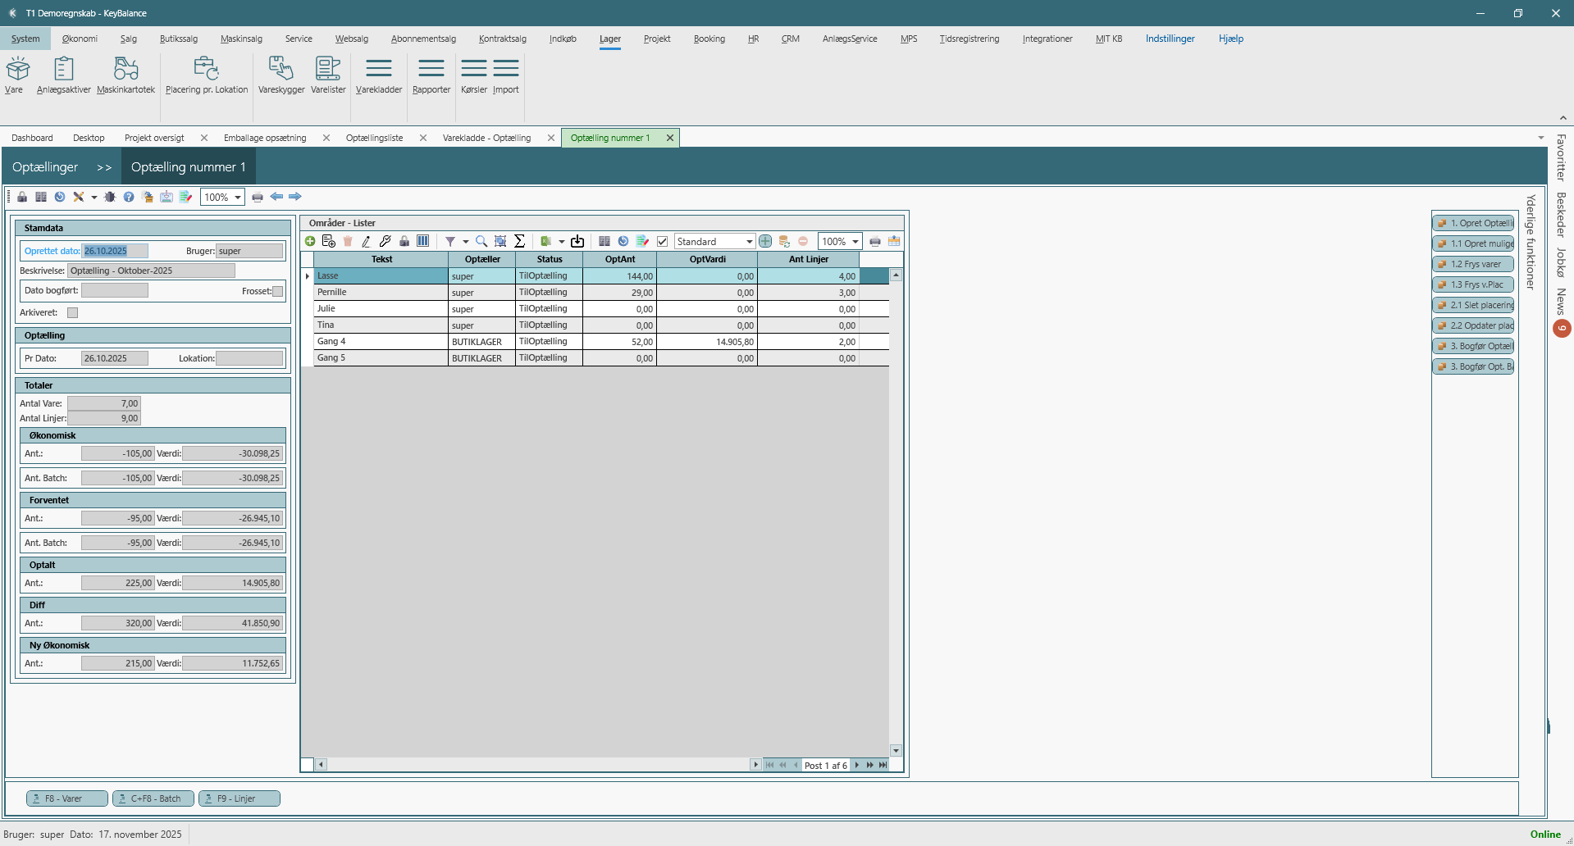1574x846 pixels.
Task: Open the form toolbar 100% zoom dropdown
Action: pos(237,198)
